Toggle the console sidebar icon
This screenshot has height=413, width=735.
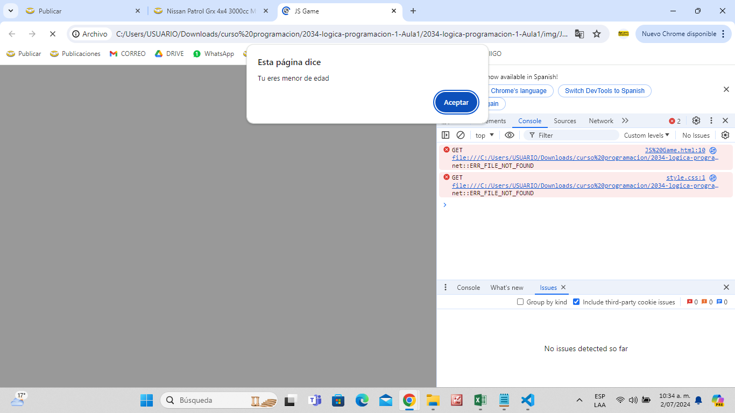(x=446, y=135)
